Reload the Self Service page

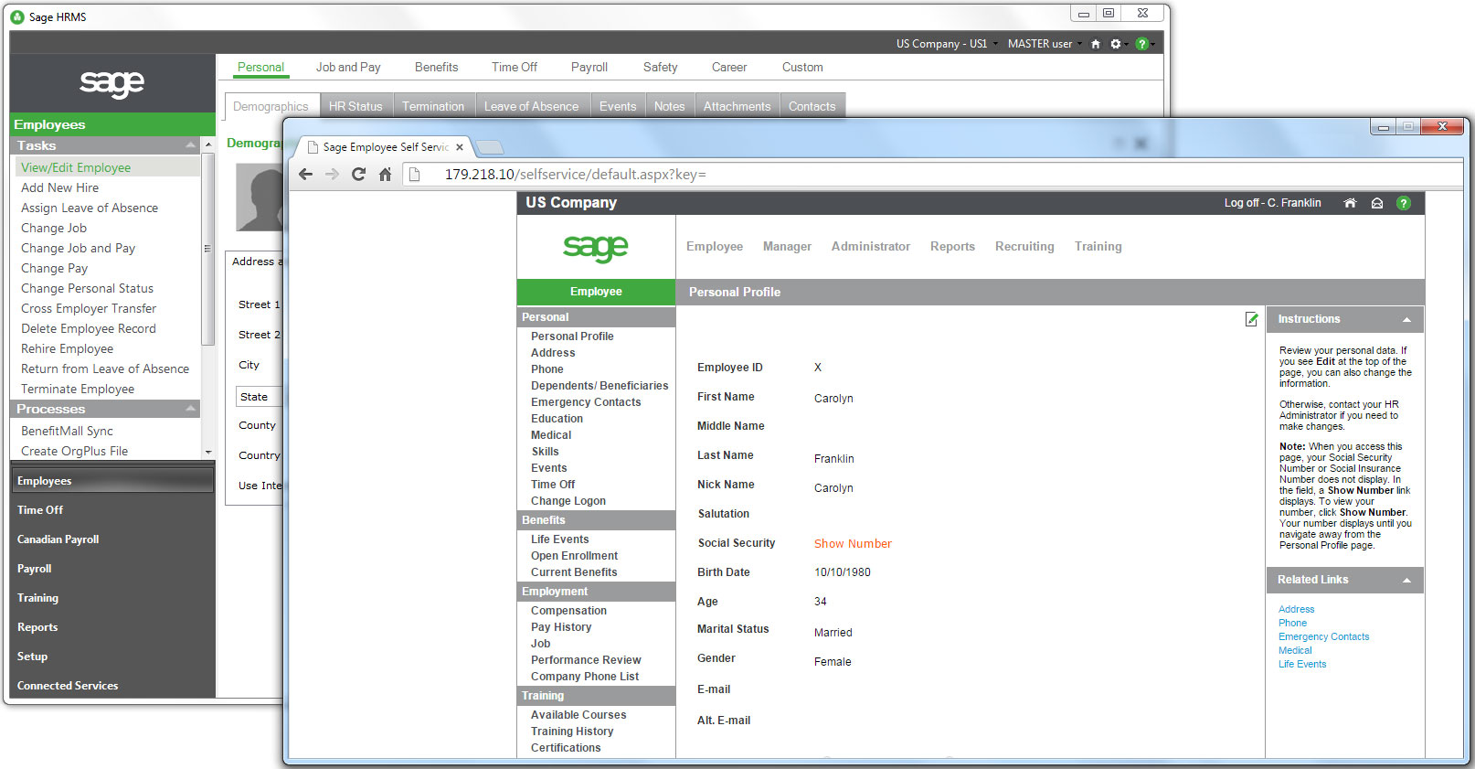pyautogui.click(x=358, y=174)
